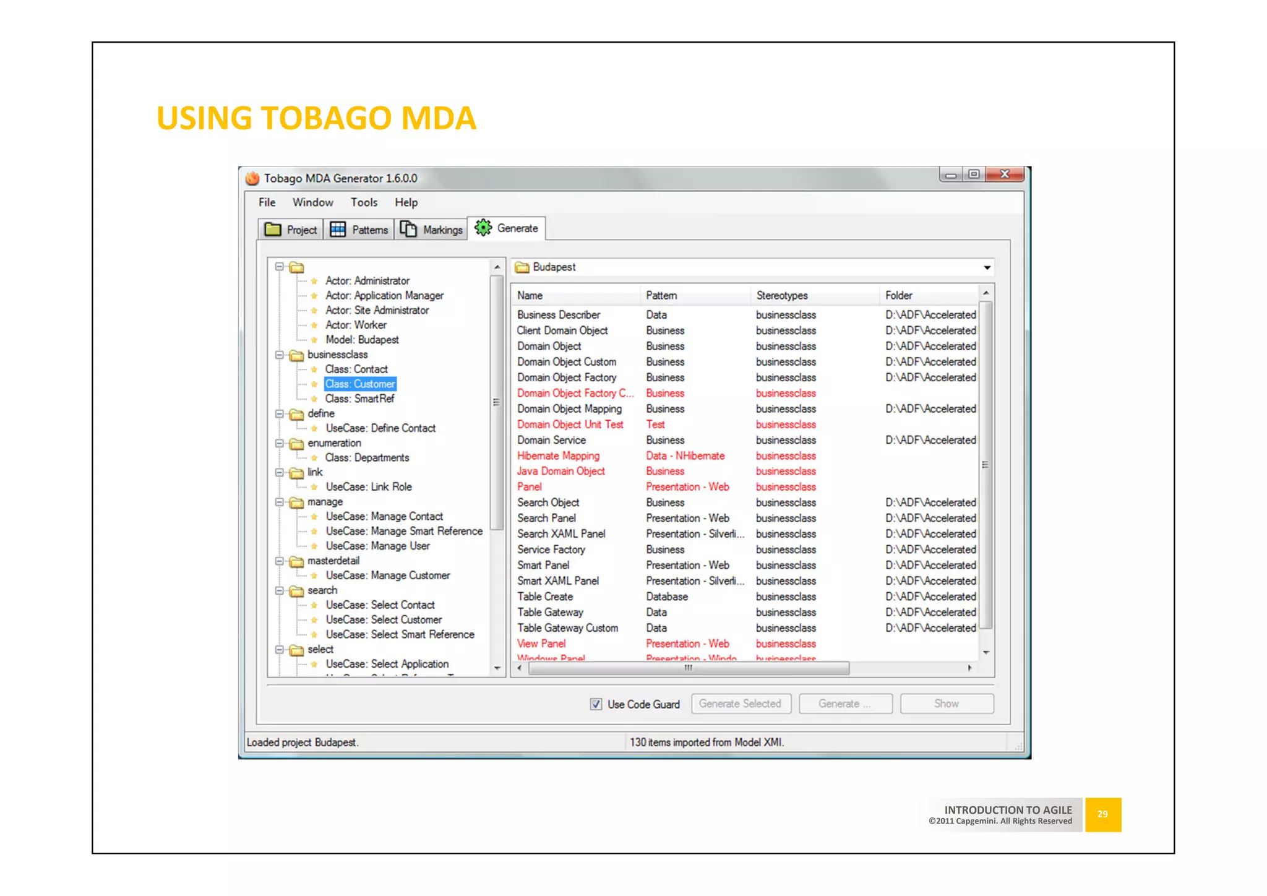Open the Budapest project dropdown
1267x896 pixels.
[x=987, y=267]
